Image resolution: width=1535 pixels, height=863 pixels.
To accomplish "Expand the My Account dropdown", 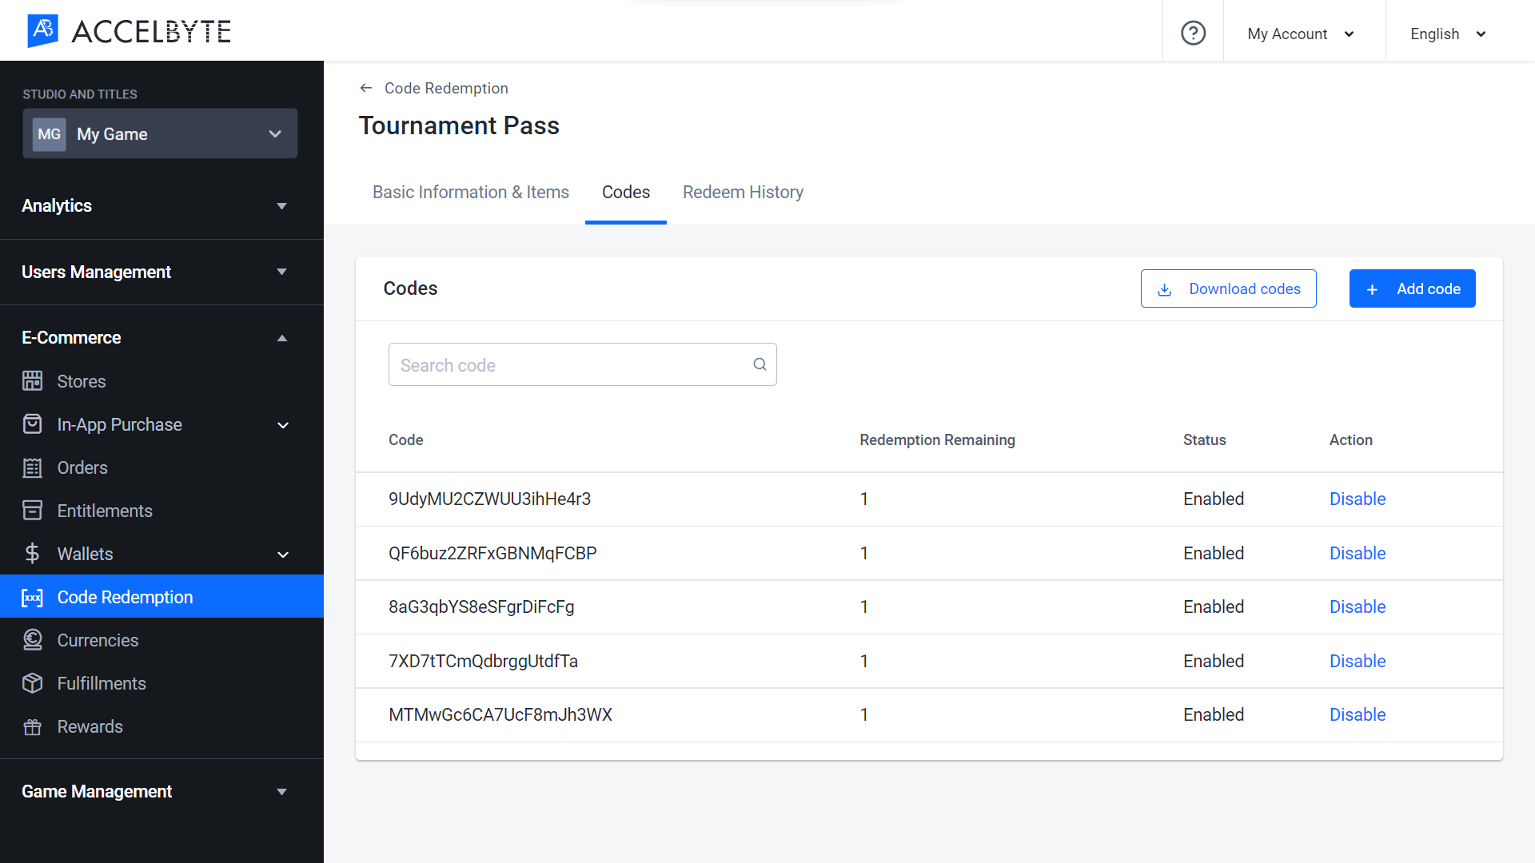I will pos(1301,33).
